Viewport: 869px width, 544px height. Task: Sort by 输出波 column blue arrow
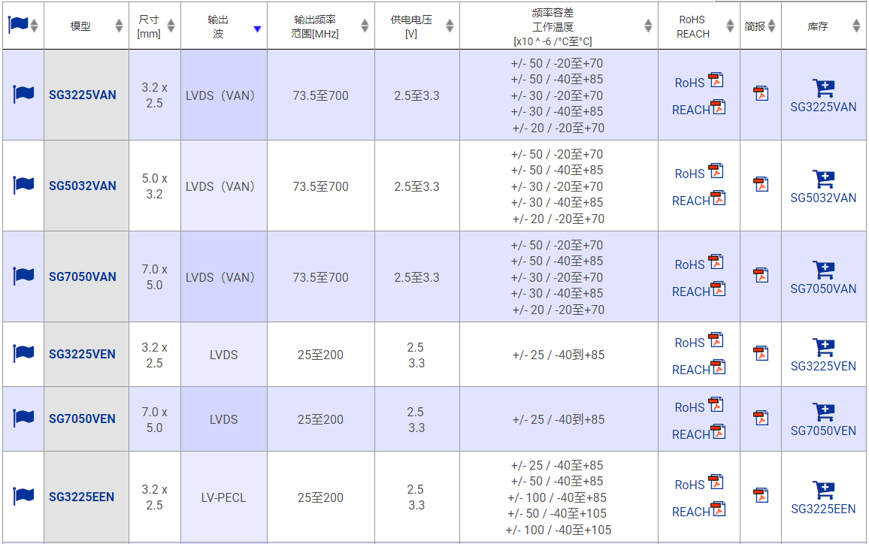point(257,29)
